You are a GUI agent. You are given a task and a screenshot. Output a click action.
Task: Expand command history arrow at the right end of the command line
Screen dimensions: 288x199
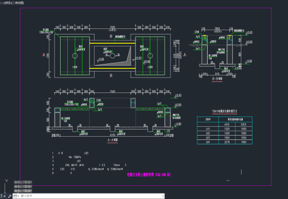click(x=163, y=196)
